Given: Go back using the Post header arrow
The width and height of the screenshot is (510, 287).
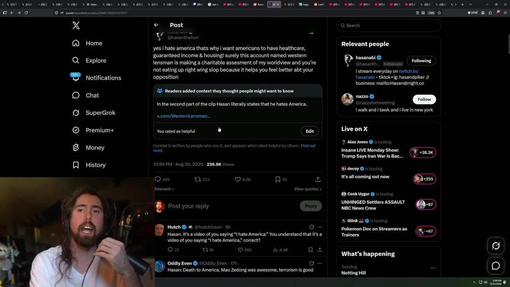Looking at the screenshot, I should [156, 25].
